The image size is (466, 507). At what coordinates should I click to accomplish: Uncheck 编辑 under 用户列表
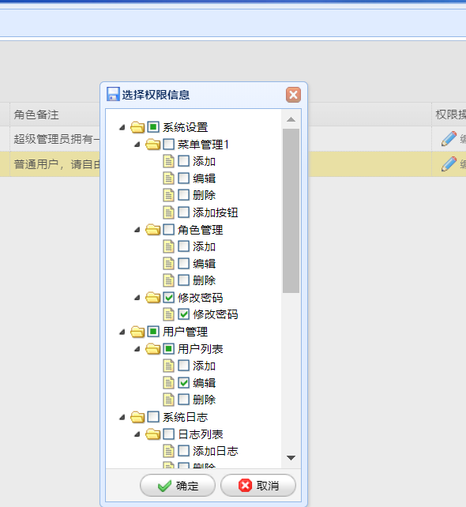tap(184, 383)
